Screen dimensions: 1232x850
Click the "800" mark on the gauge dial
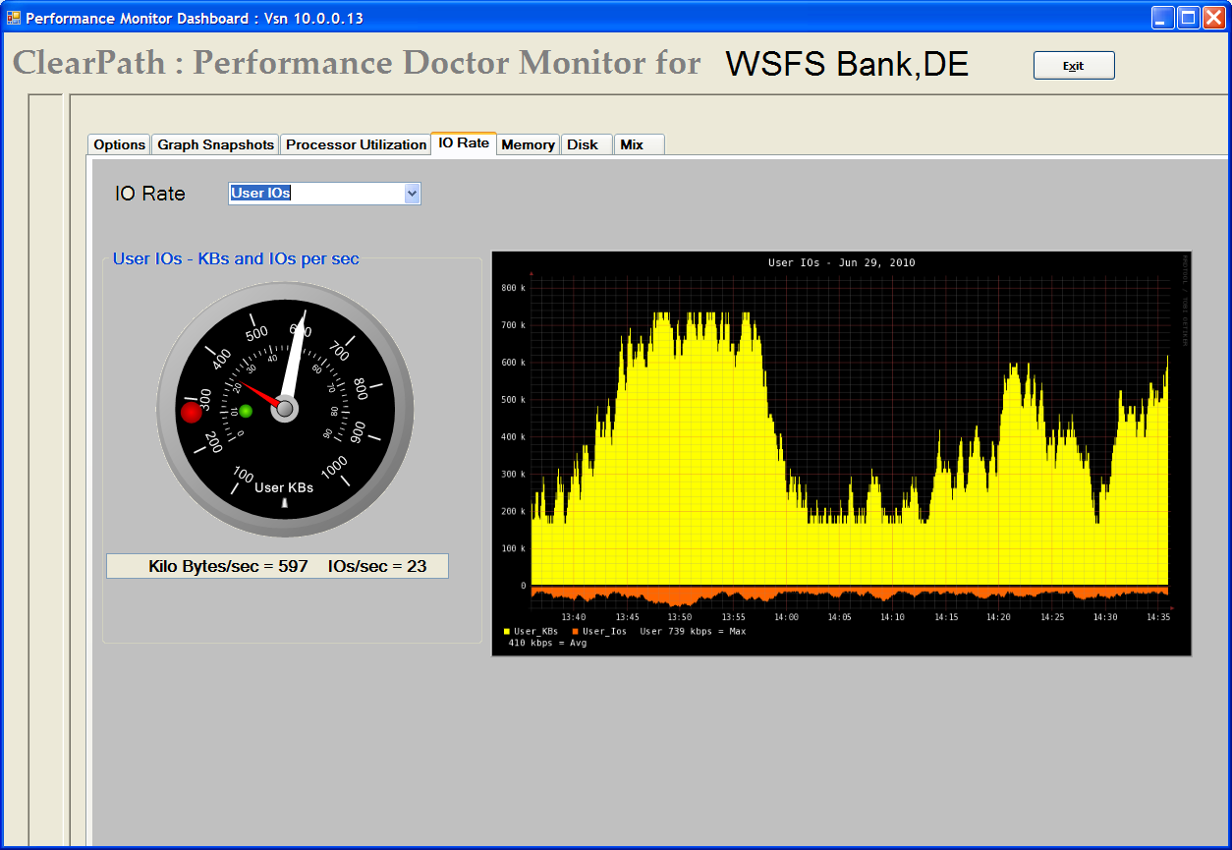[x=360, y=390]
